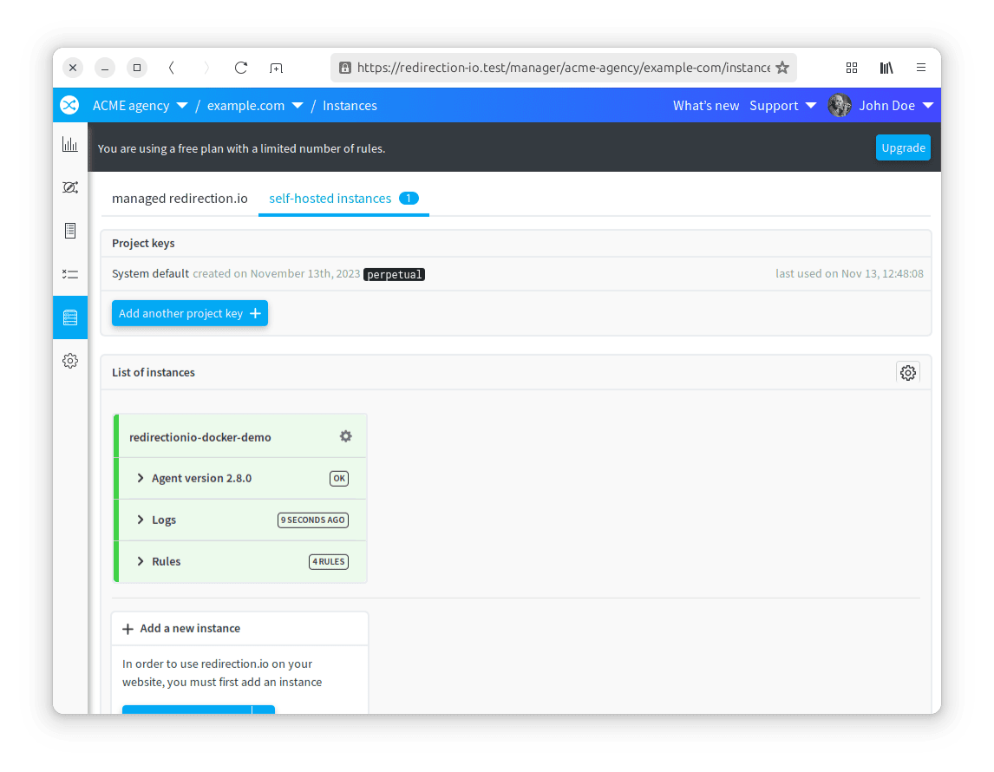This screenshot has height=772, width=994.
Task: Open instance options via gear on redirectionio-docker-demo
Action: (x=345, y=436)
